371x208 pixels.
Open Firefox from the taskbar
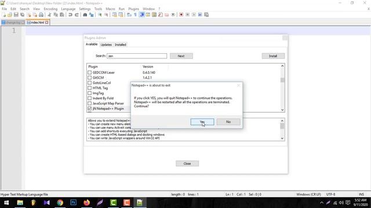pos(86,203)
